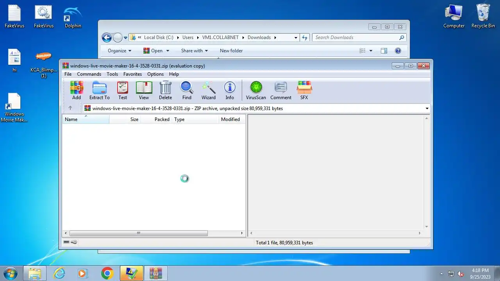
Task: Select Windows Movie Maker desktop shortcut
Action: coord(14,108)
